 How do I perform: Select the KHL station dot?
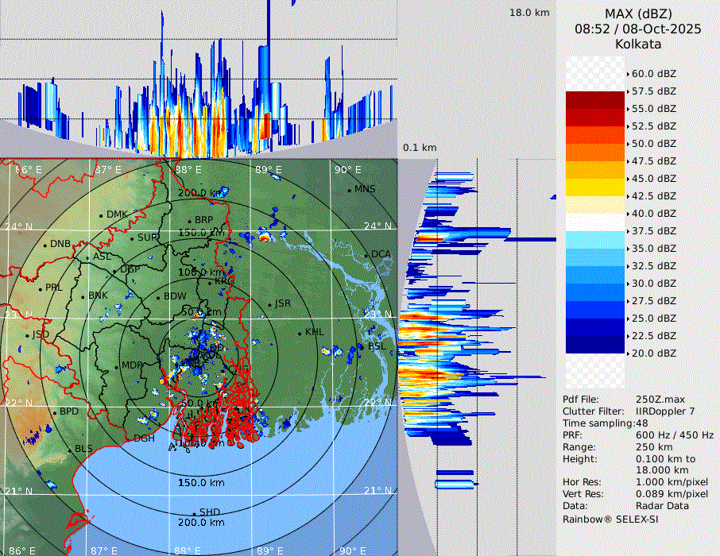(x=300, y=333)
